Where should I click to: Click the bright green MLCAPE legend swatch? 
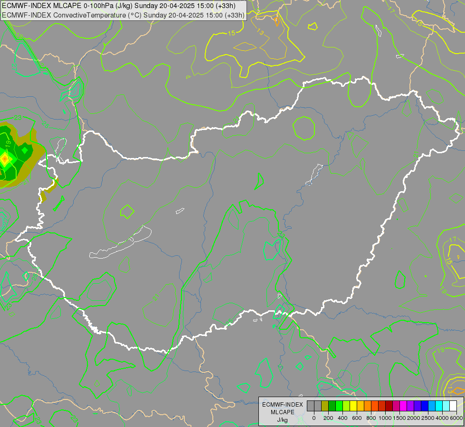tap(339, 406)
